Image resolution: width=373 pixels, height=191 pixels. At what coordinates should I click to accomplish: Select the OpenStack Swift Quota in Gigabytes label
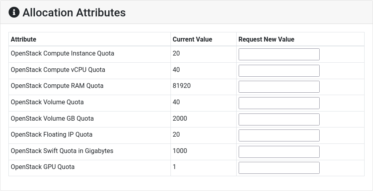click(x=62, y=151)
